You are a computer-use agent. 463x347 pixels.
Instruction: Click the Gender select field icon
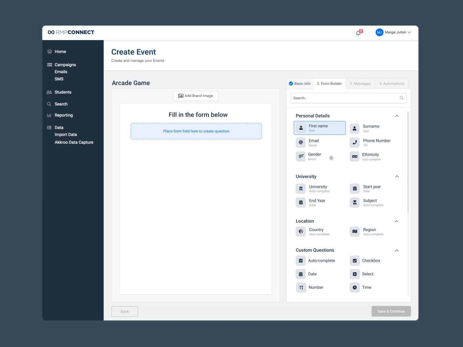click(x=301, y=156)
